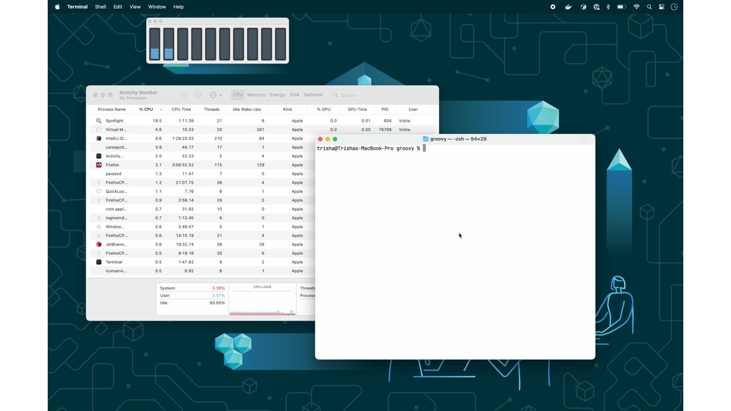Open the Shell menu
731x411 pixels.
click(x=101, y=7)
